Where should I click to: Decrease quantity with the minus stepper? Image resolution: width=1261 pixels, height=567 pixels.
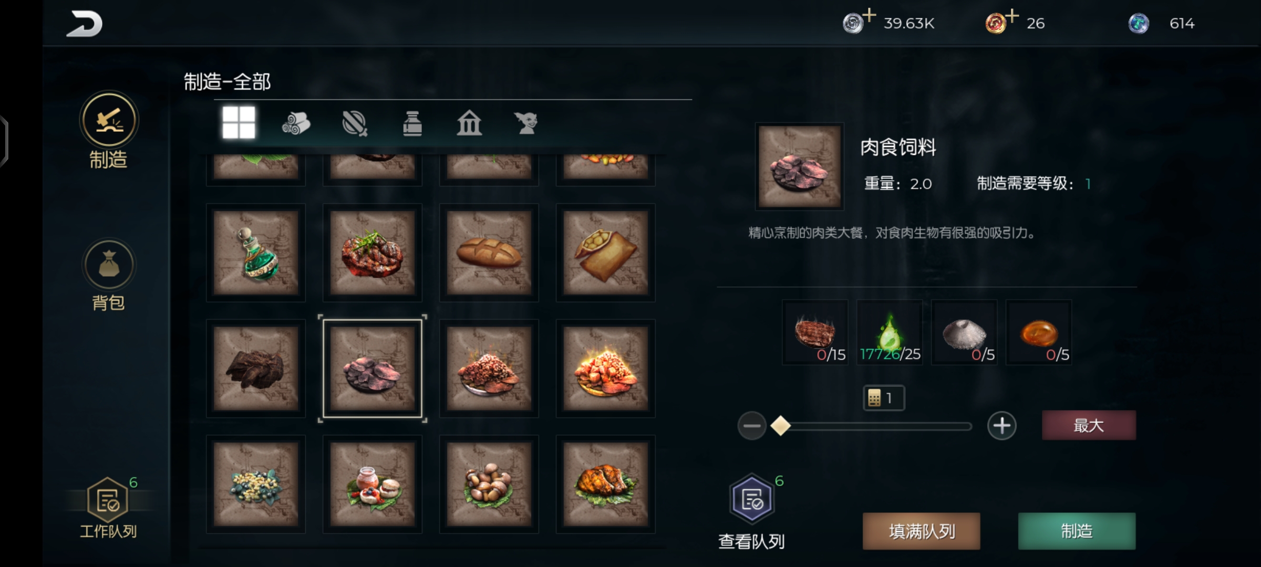(x=752, y=426)
